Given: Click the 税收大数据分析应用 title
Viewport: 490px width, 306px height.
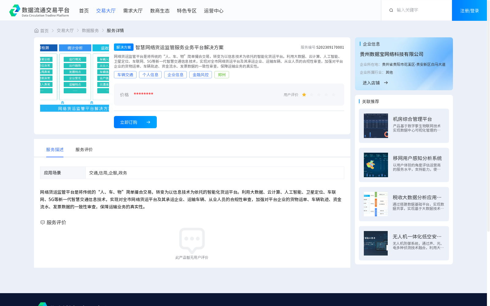Looking at the screenshot, I should pyautogui.click(x=417, y=197).
